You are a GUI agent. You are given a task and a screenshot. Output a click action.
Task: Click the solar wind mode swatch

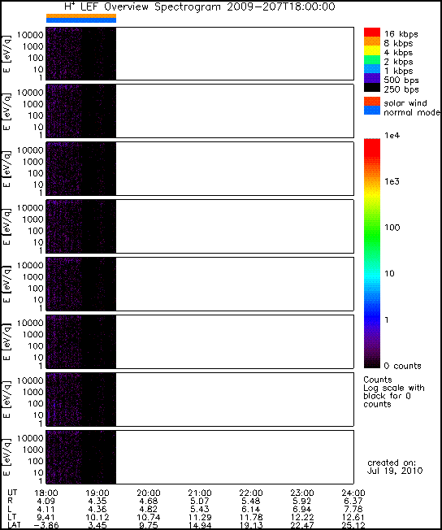371,102
